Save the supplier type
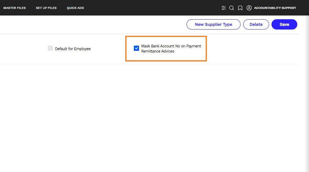 pyautogui.click(x=284, y=24)
